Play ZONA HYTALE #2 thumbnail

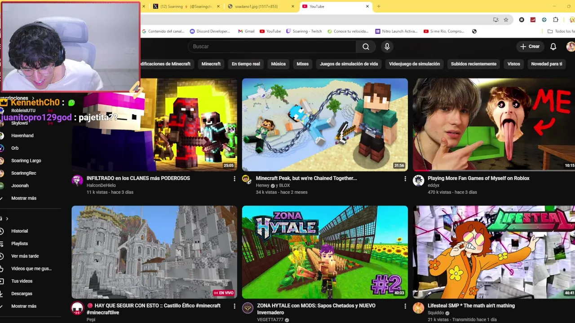pos(325,252)
